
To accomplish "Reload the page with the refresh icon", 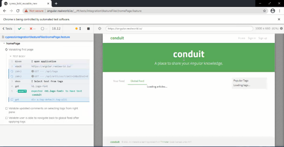I will point(18,11).
